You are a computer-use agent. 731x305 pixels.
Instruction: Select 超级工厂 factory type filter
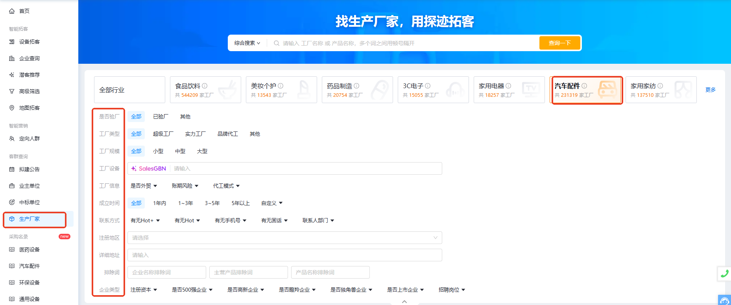click(x=163, y=134)
